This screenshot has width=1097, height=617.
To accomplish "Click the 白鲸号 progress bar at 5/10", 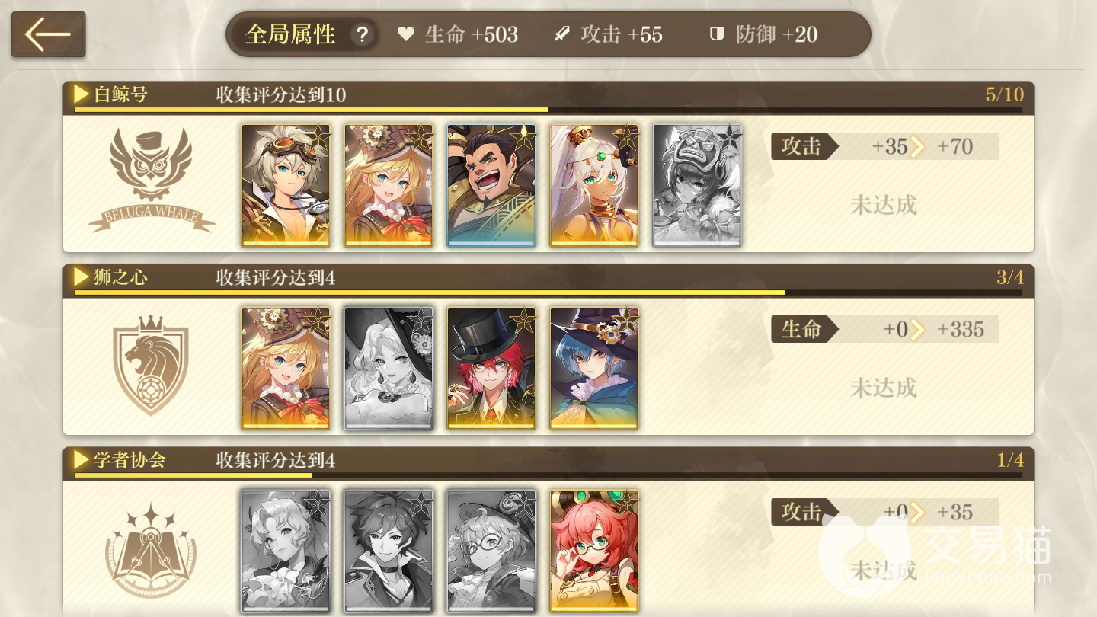I will click(x=548, y=110).
